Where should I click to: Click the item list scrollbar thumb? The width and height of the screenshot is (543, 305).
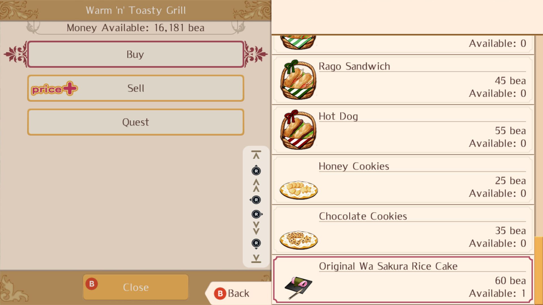point(538,270)
